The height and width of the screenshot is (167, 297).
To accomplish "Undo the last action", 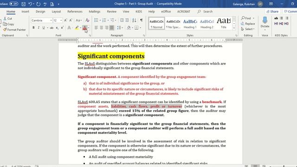I will [x=30, y=4].
